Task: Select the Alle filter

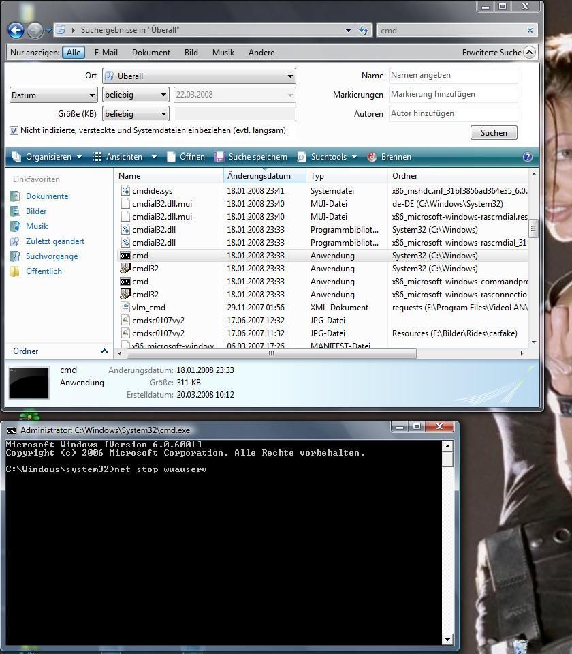Action: click(x=74, y=52)
